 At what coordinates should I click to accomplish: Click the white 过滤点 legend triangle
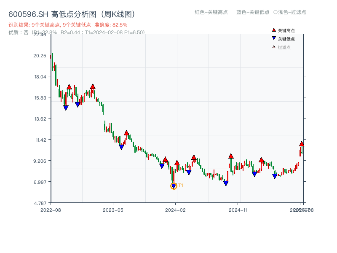pyautogui.click(x=274, y=47)
